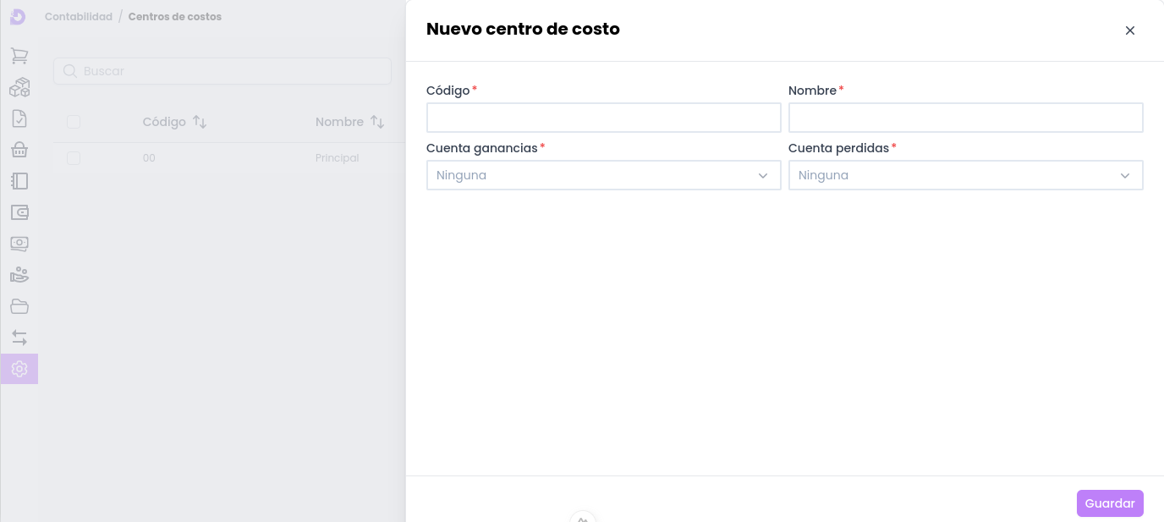Viewport: 1164px width, 522px height.
Task: Click the transfer arrows sidebar icon
Action: click(19, 338)
